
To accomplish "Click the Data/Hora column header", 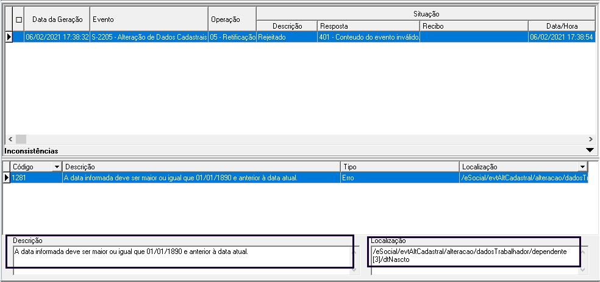I will pyautogui.click(x=561, y=26).
